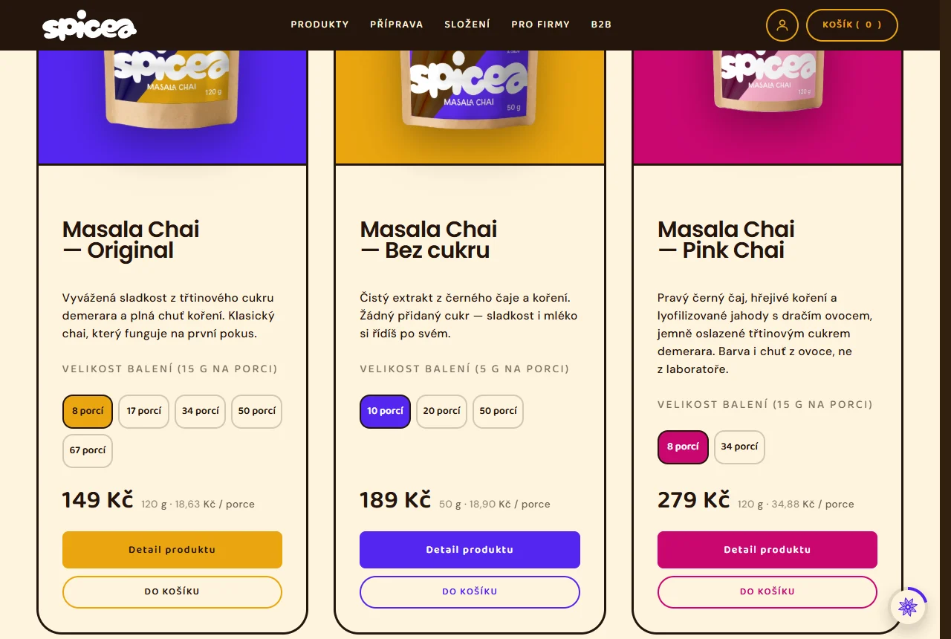Select 67 porcí package size
Screen dimensions: 951x639
click(88, 451)
